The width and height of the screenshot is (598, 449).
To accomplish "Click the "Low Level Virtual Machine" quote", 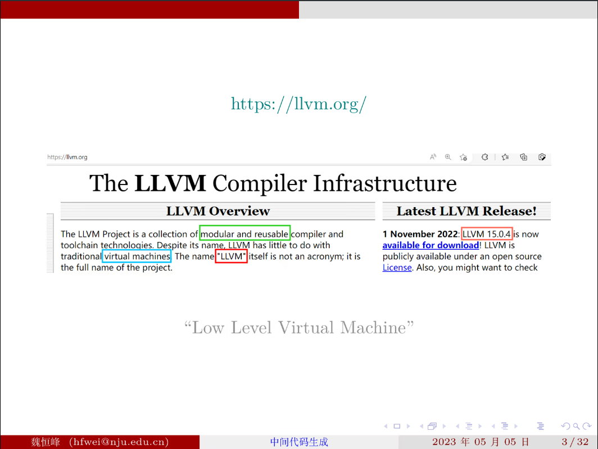I will tap(299, 327).
